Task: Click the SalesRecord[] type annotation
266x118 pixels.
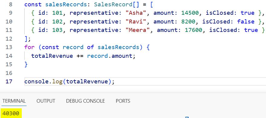Action: point(117,5)
